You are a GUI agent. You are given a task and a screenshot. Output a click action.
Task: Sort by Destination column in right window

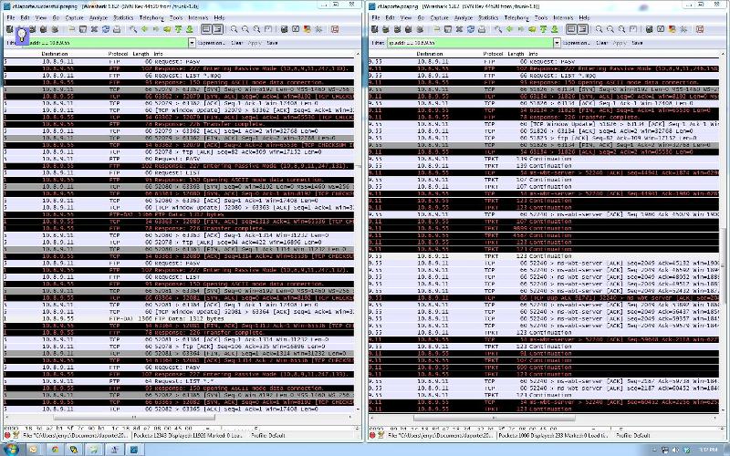[x=430, y=54]
